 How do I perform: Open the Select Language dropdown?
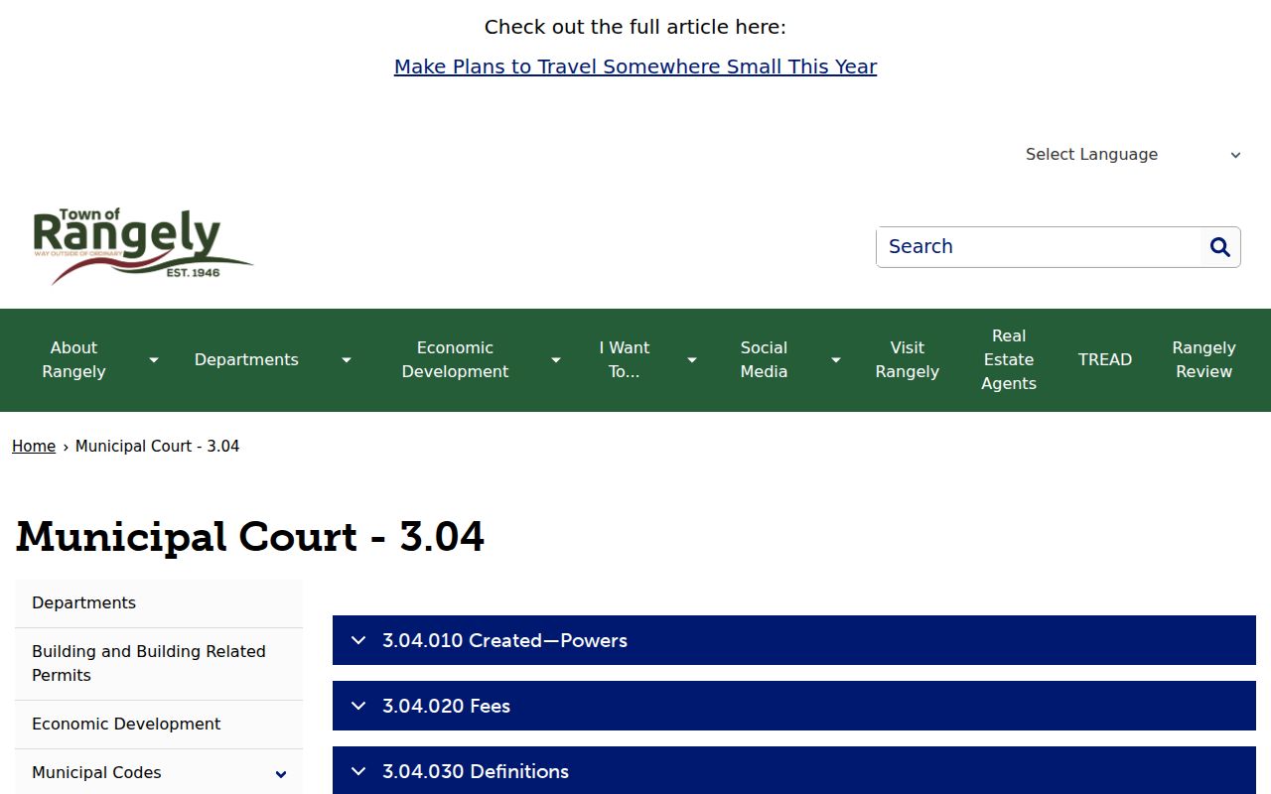point(1133,155)
